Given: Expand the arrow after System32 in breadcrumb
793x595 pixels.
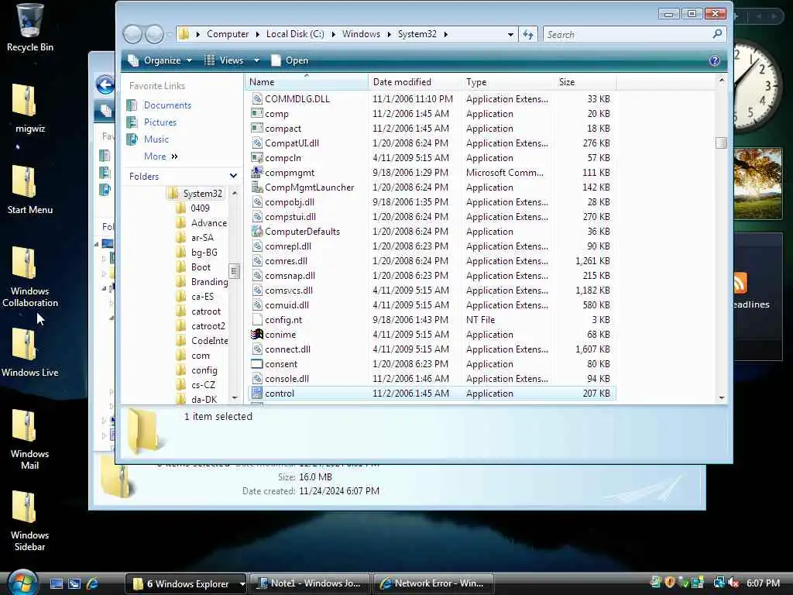Looking at the screenshot, I should (x=445, y=34).
